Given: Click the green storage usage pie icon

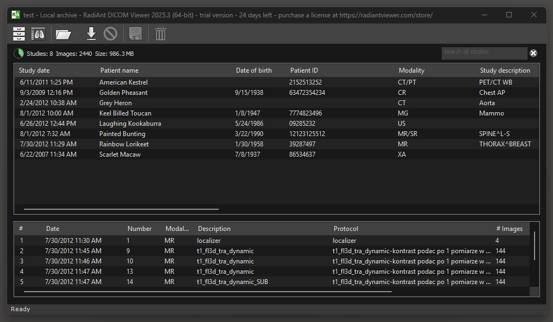Looking at the screenshot, I should point(18,54).
